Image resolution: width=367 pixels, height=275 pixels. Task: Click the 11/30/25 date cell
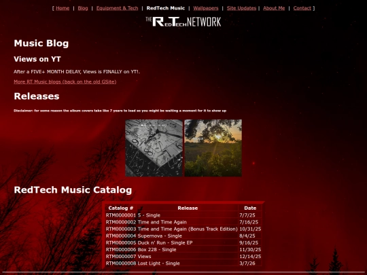250,249
